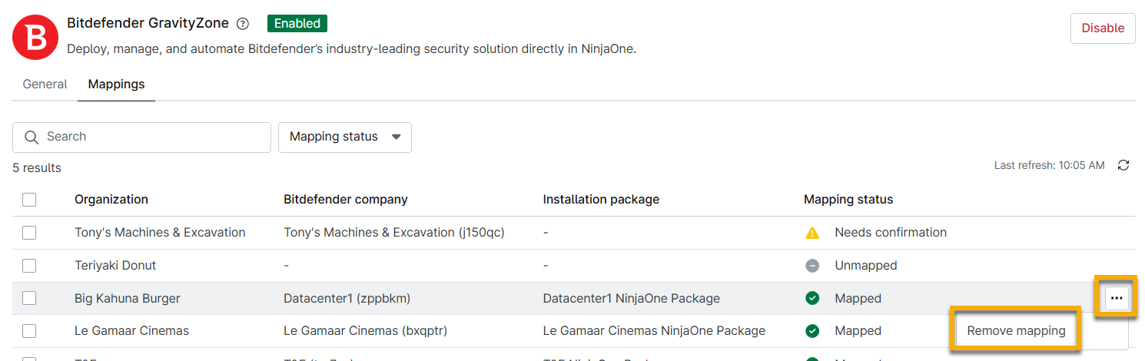The height and width of the screenshot is (361, 1145).
Task: Expand the Mapping status filter dropdown
Action: point(345,137)
